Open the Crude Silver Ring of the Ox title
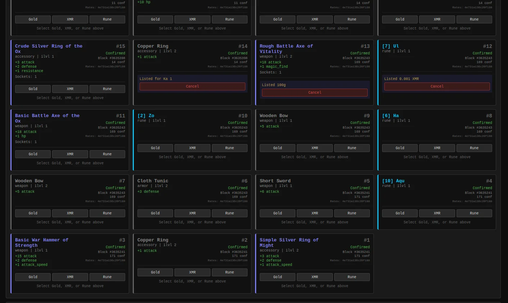Image resolution: width=508 pixels, height=303 pixels. click(x=49, y=46)
